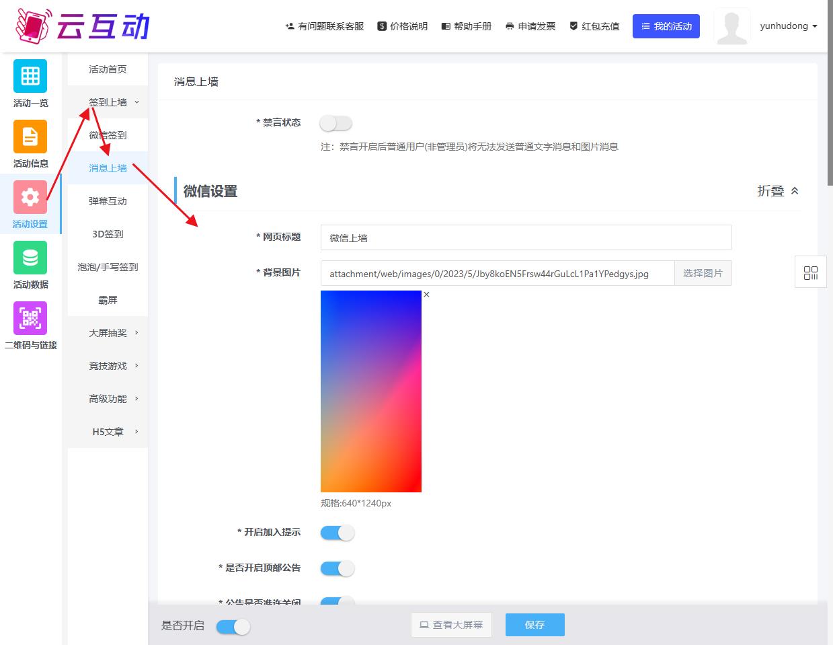This screenshot has width=833, height=645.
Task: Open 3D签到 menu item
Action: (x=108, y=234)
